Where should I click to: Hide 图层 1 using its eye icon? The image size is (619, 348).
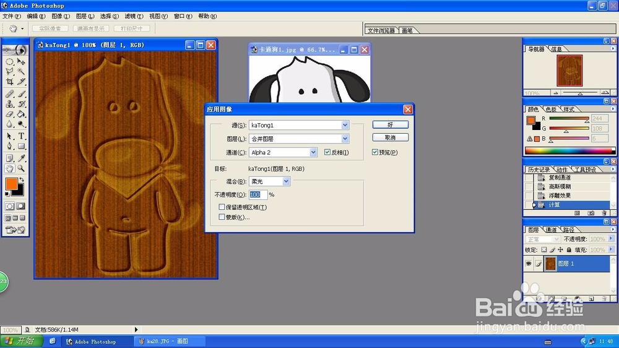tap(529, 263)
